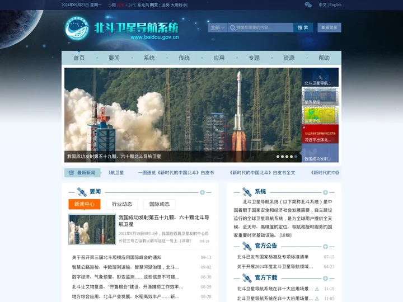This screenshot has height=302, width=403.
Task: Click the satellite icon beside 官方公告
Action: 247,246
